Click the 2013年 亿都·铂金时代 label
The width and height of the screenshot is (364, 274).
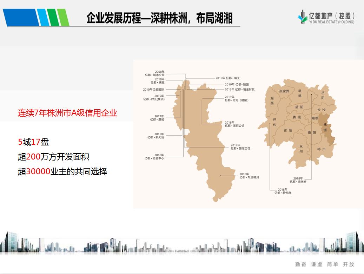tap(239, 90)
